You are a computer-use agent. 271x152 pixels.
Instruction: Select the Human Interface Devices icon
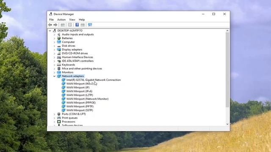click(59, 57)
